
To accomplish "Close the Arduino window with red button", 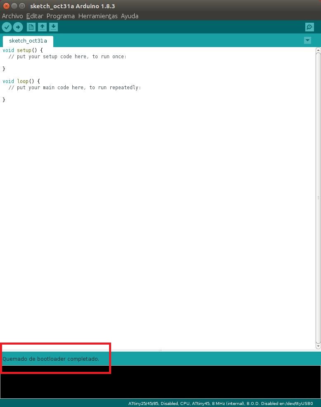I will pyautogui.click(x=6, y=6).
